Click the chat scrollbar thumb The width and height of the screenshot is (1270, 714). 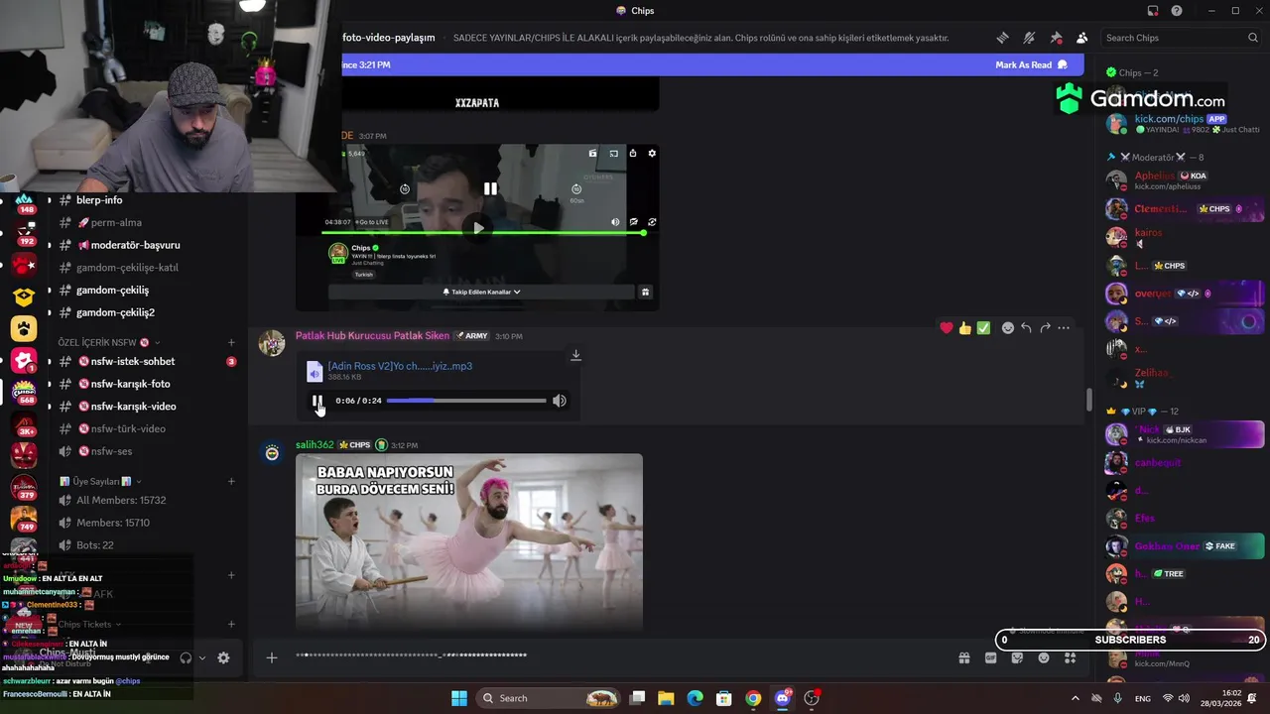(x=1088, y=400)
